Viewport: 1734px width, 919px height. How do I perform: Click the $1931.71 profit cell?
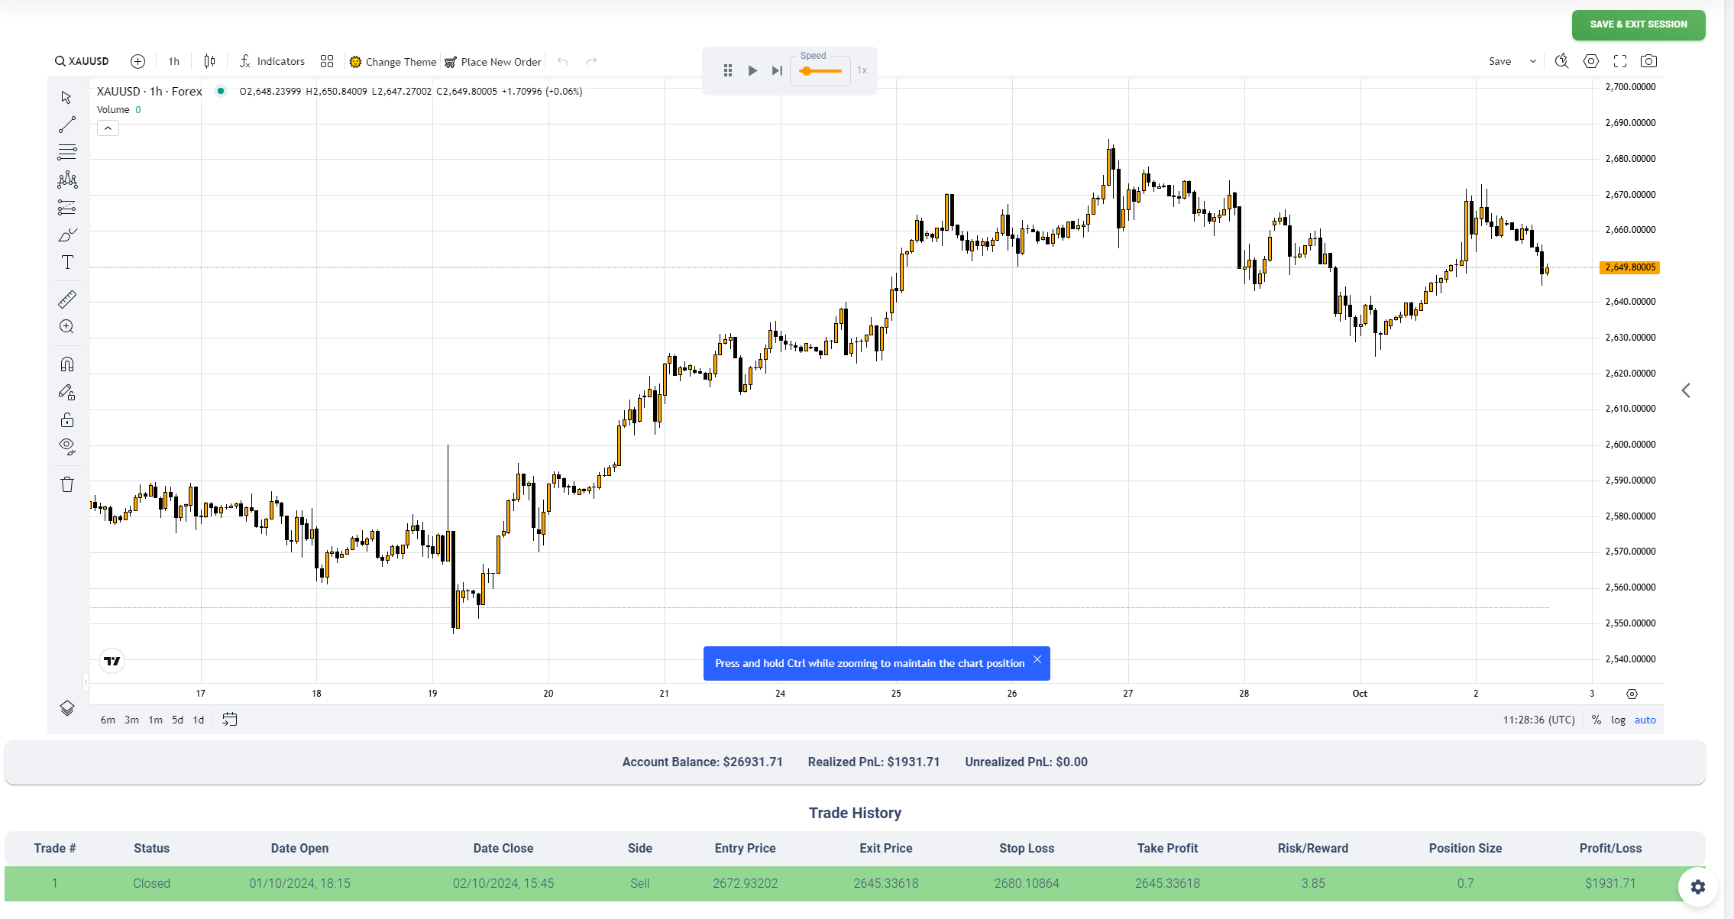(1610, 883)
